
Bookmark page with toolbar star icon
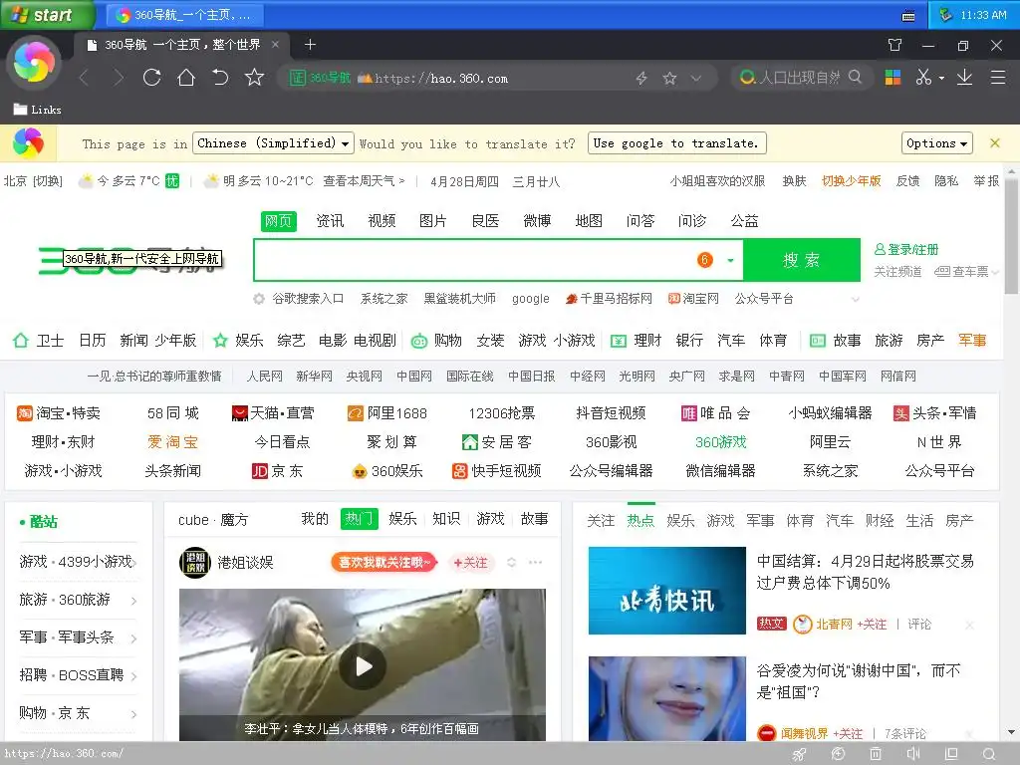[254, 78]
